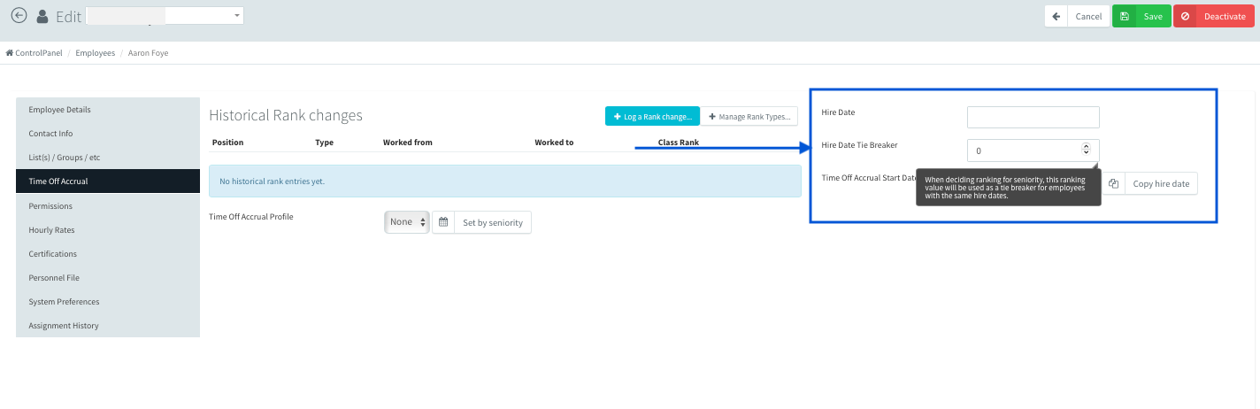View the Assignment History tab
The image size is (1260, 409).
pos(108,325)
